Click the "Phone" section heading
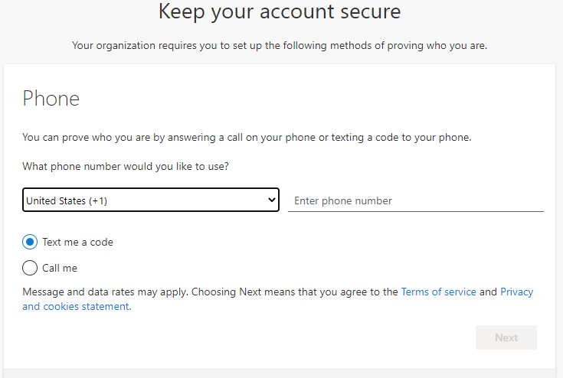Screen dimensions: 563x378 coord(51,99)
